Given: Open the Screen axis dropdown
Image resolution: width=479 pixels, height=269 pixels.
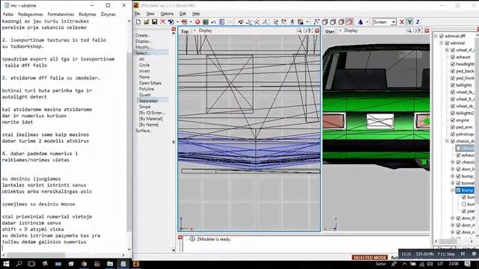Looking at the screenshot, I should click(x=394, y=22).
